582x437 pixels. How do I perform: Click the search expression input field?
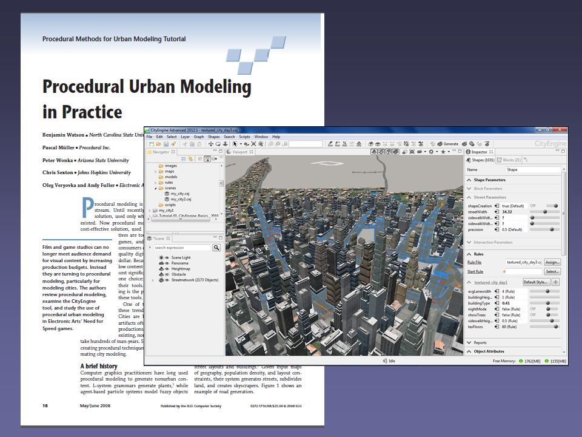(x=182, y=248)
